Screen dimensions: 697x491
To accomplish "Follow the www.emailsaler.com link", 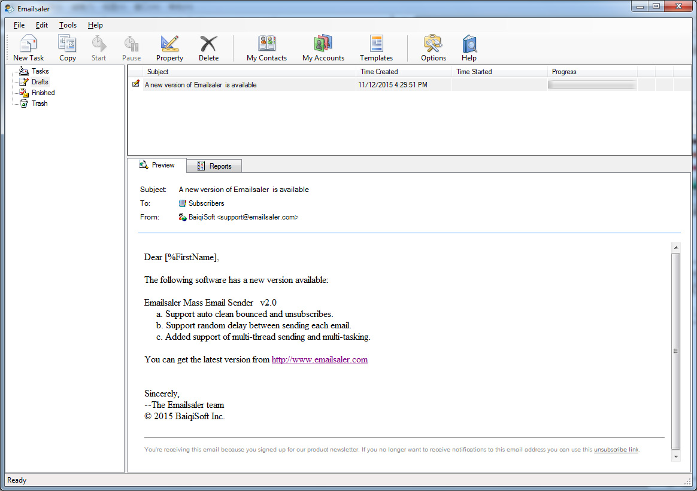I will (319, 359).
